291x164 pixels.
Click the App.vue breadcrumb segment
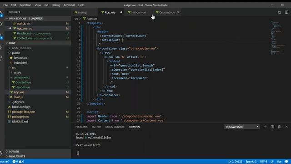click(90, 19)
